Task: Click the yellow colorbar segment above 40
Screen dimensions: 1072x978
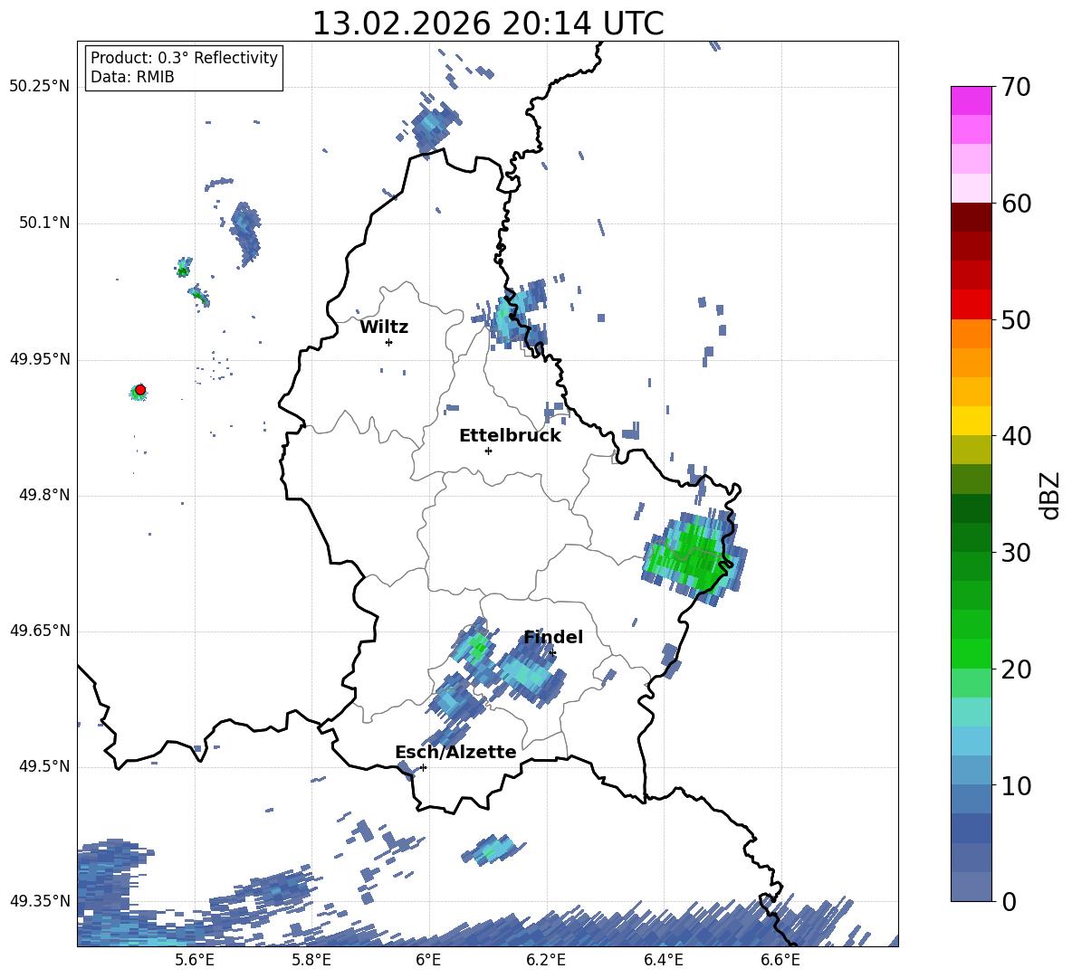Action: coord(971,421)
